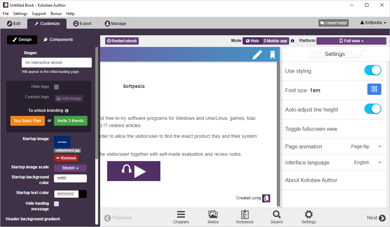Screen dimensions: 390x227
Task: Check the Hide loading message checkbox
Action: tap(57, 204)
